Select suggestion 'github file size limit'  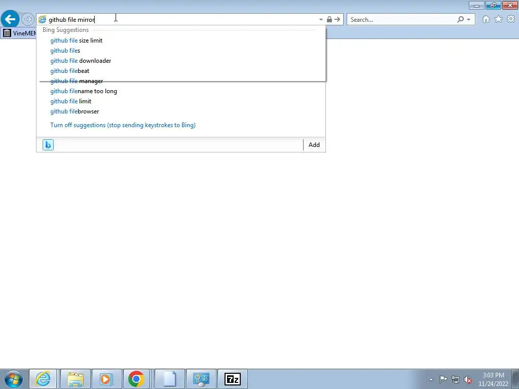pyautogui.click(x=181, y=41)
